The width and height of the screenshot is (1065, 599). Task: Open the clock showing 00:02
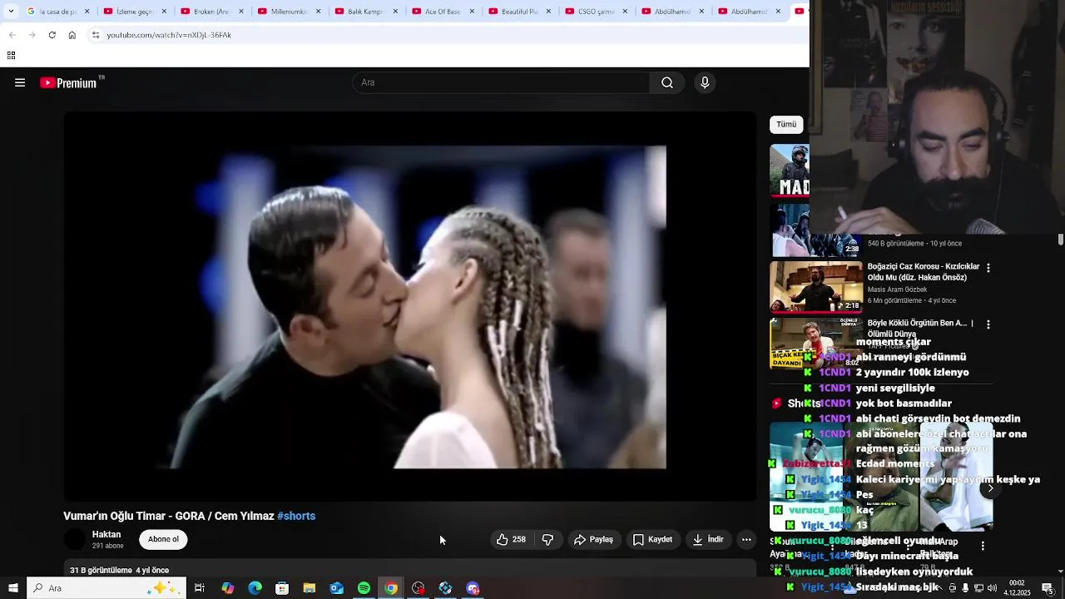coord(1017,588)
